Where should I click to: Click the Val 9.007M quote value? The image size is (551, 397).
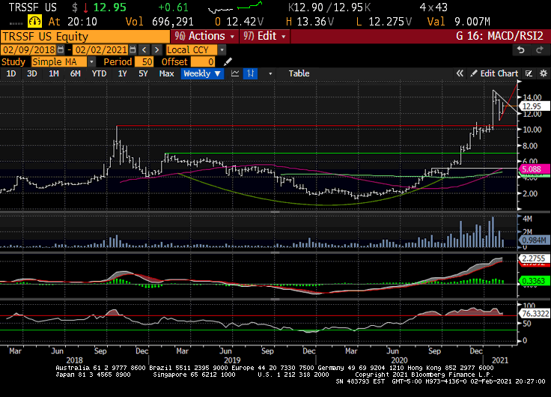(459, 22)
